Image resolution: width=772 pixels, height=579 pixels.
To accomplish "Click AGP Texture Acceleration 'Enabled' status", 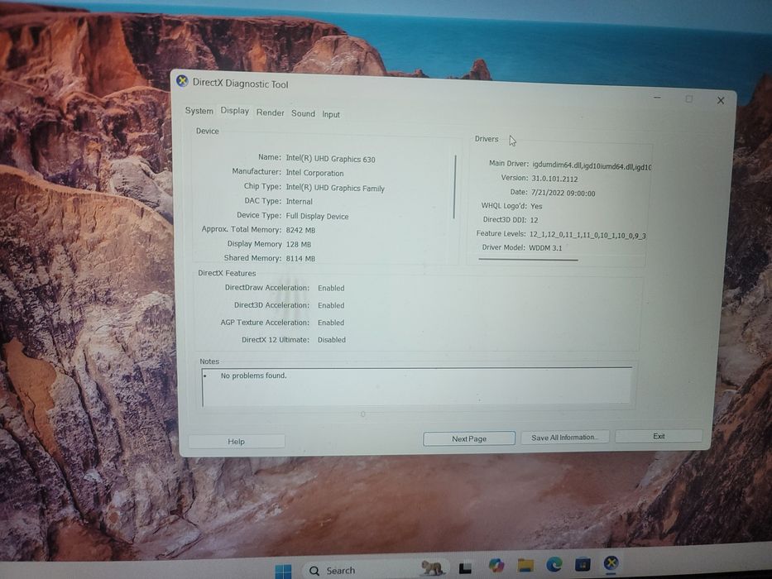I will point(331,323).
